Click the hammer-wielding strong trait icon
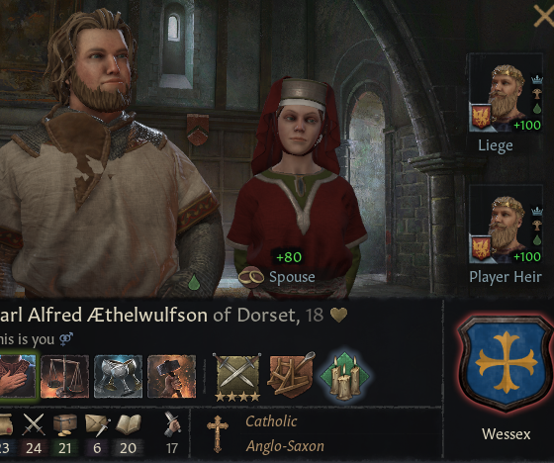Viewport: 554px width, 463px height. [172, 377]
